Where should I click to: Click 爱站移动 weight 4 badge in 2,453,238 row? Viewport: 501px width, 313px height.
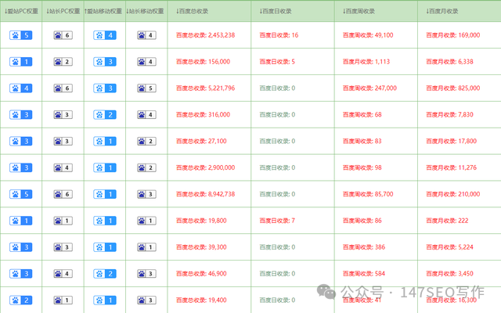click(105, 35)
